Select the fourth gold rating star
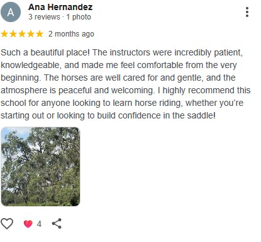261x242 pixels. tap(31, 34)
